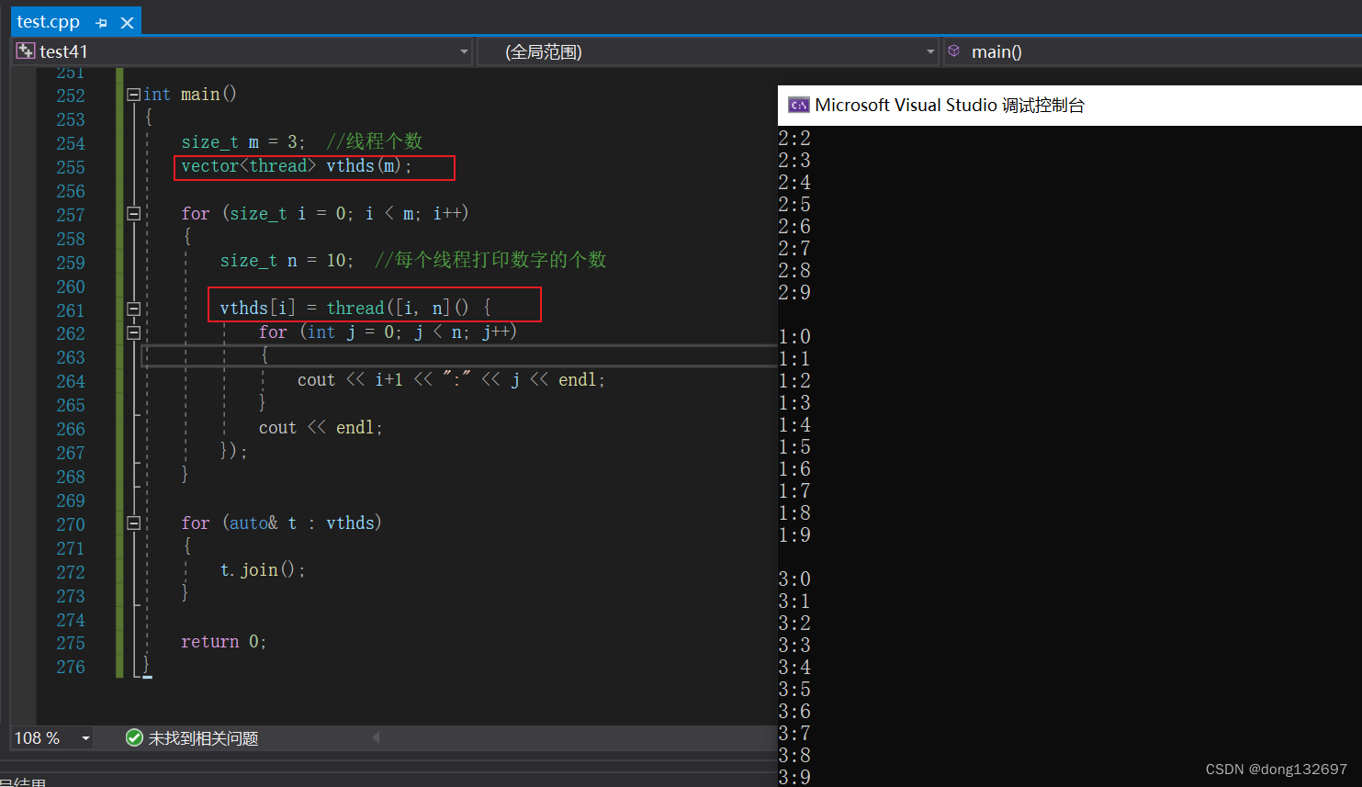Click line number 270 in the gutter
This screenshot has width=1362, height=787.
point(71,524)
